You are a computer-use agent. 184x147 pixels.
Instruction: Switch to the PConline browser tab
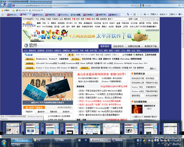64,15
